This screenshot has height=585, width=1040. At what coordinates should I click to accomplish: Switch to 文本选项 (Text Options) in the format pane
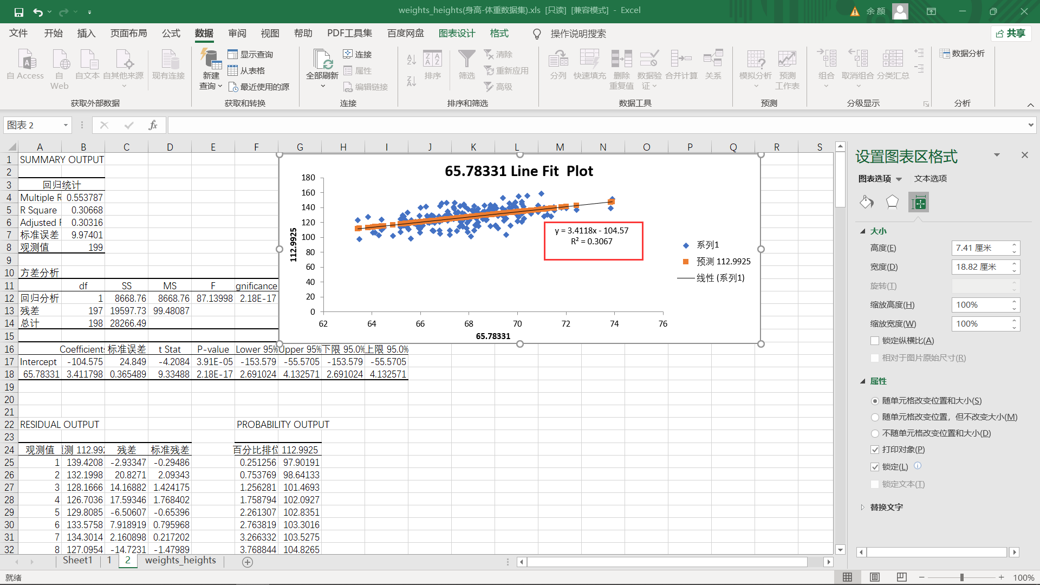930,179
